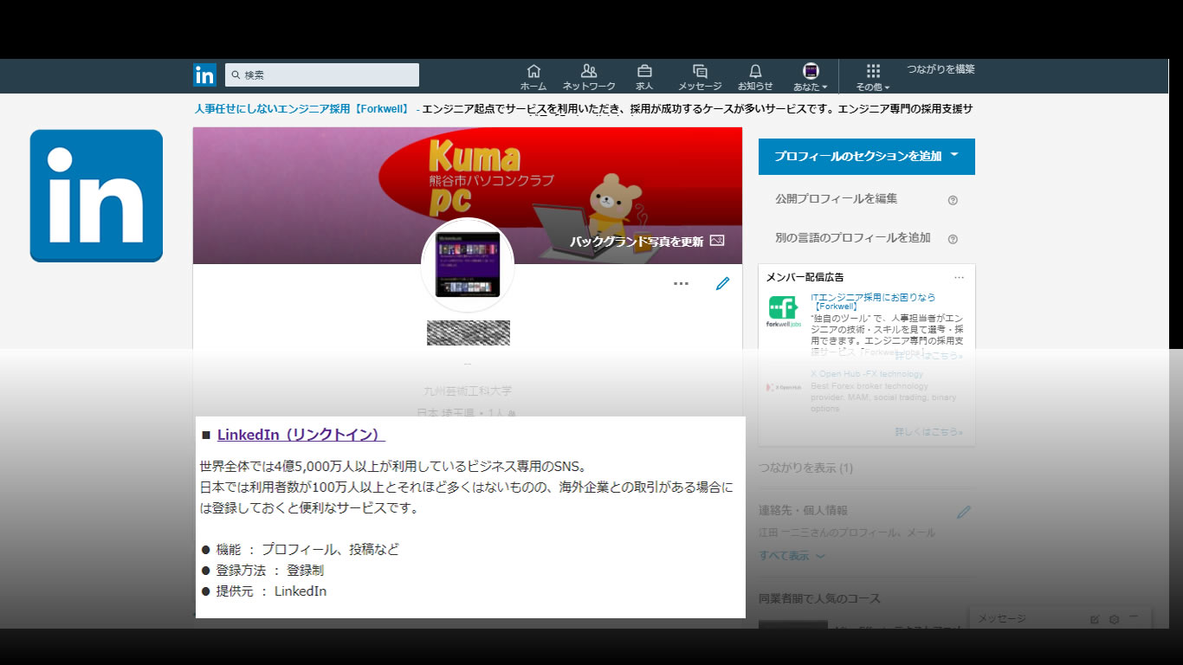Click the small LinkedIn logo in navbar
Viewport: 1183px width, 665px height.
pyautogui.click(x=204, y=75)
